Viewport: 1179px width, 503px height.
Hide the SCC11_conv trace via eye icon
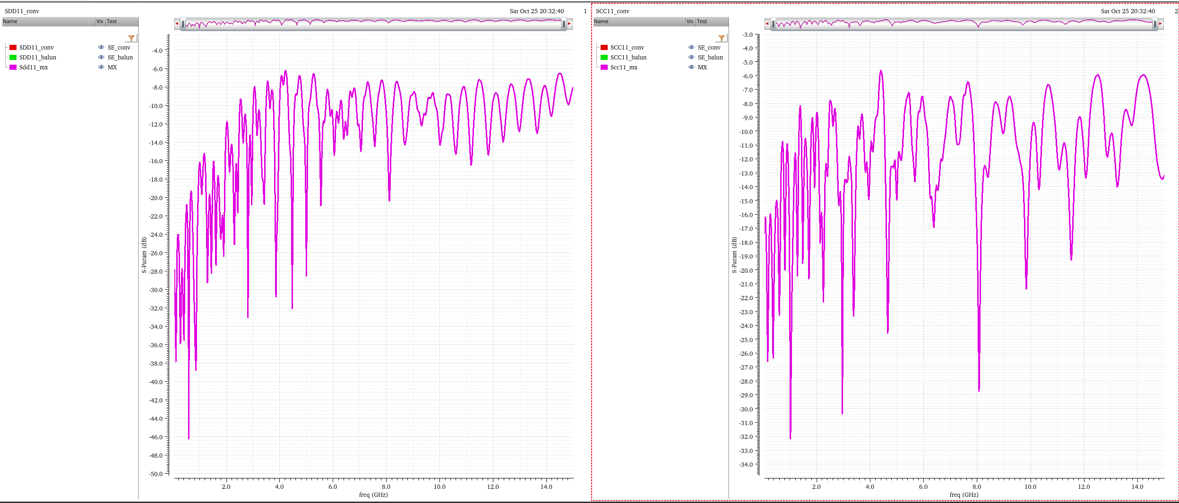tap(691, 47)
